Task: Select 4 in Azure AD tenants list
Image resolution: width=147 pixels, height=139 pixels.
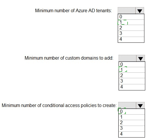Action: pos(131,40)
